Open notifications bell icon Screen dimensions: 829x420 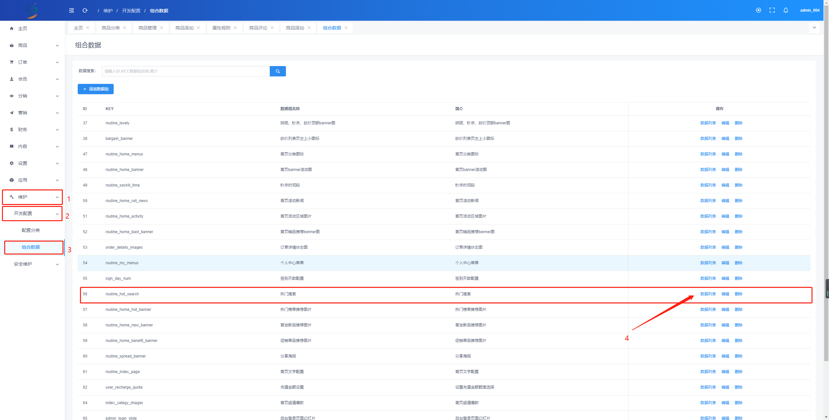click(x=786, y=10)
